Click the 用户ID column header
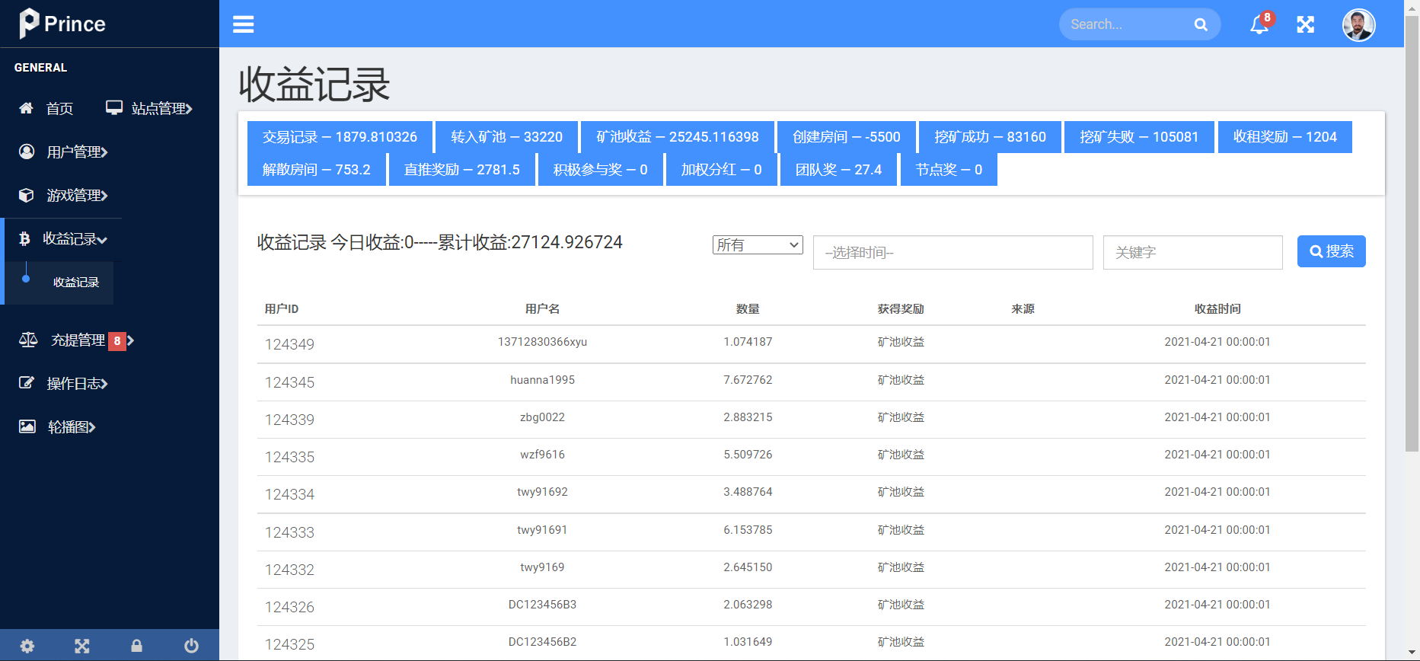The image size is (1420, 661). click(281, 308)
